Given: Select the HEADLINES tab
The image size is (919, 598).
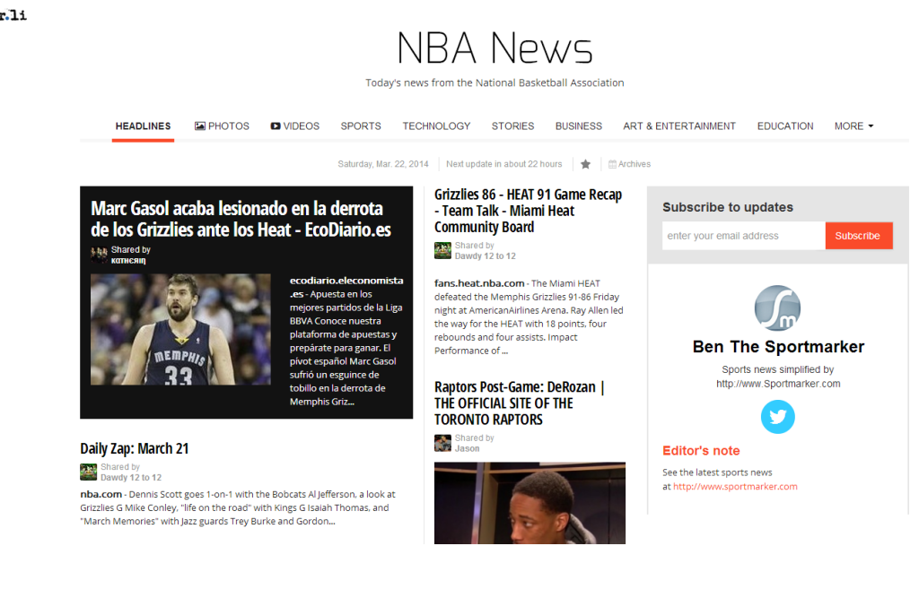Looking at the screenshot, I should click(143, 126).
